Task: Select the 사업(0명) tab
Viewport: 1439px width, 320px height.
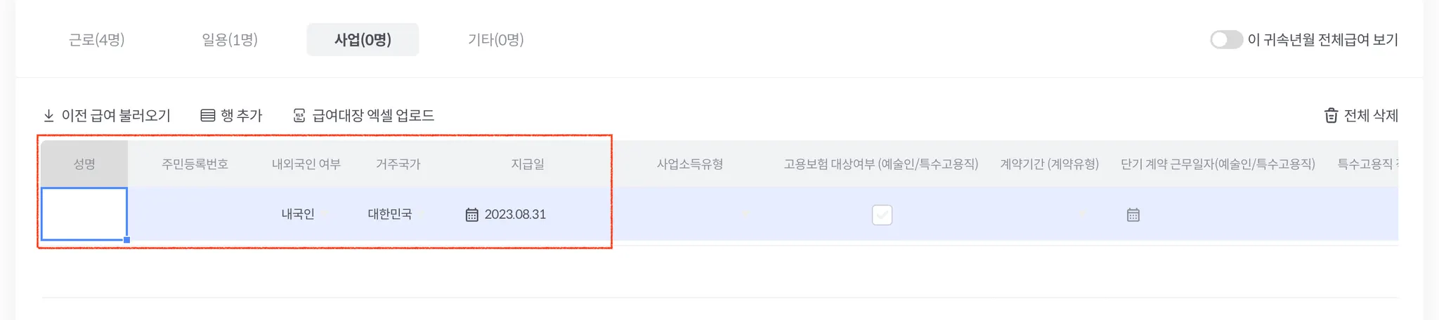Action: click(363, 40)
